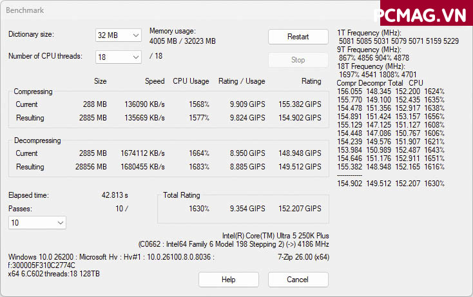The height and width of the screenshot is (297, 473).
Task: Click the Compressing Resulting rating 154.902 GIPS
Action: 300,119
